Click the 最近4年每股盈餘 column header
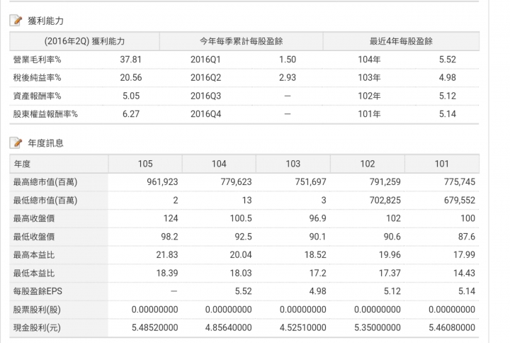 click(x=401, y=41)
